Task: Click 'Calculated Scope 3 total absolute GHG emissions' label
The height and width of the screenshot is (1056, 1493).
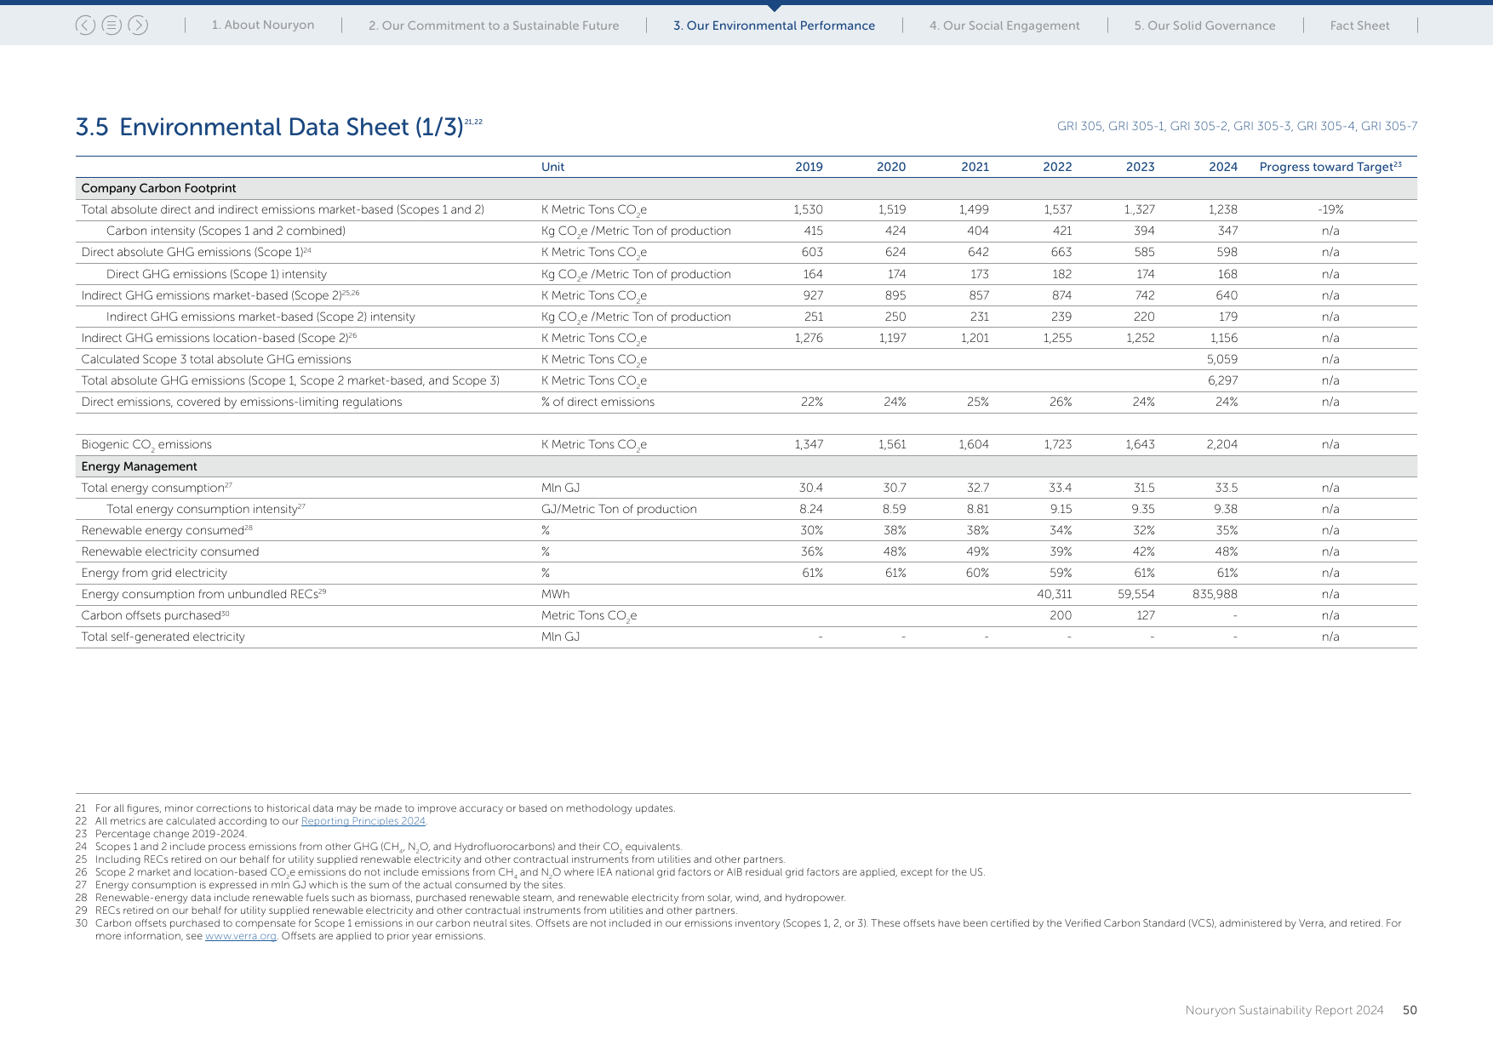Action: pos(216,359)
